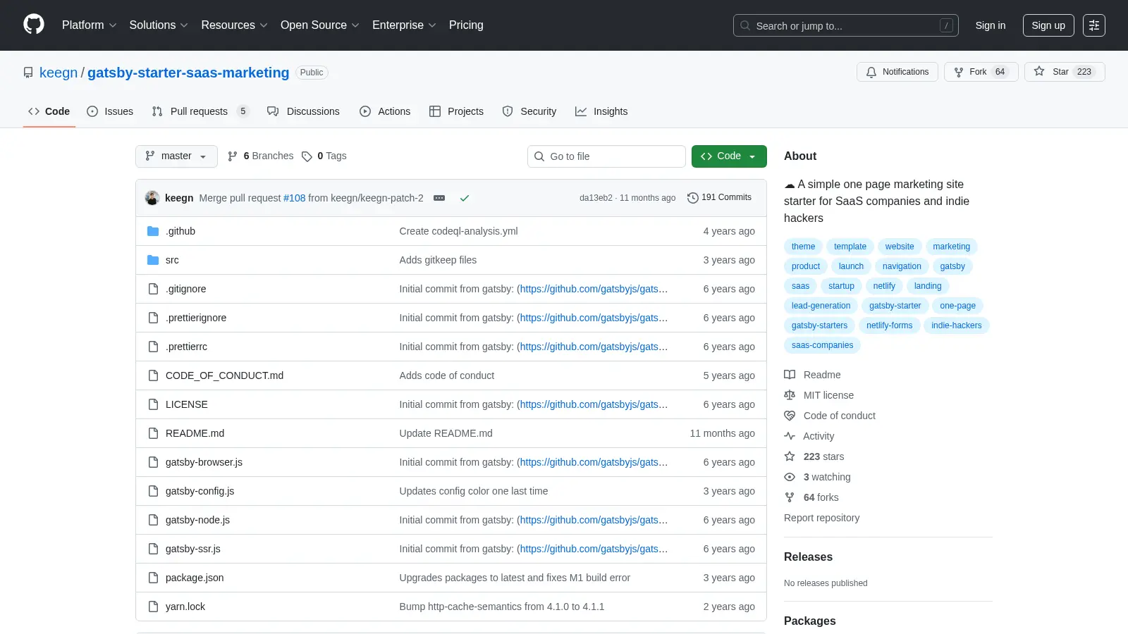The height and width of the screenshot is (634, 1128).
Task: Click the heart icon beside Code of conduct
Action: 790,416
